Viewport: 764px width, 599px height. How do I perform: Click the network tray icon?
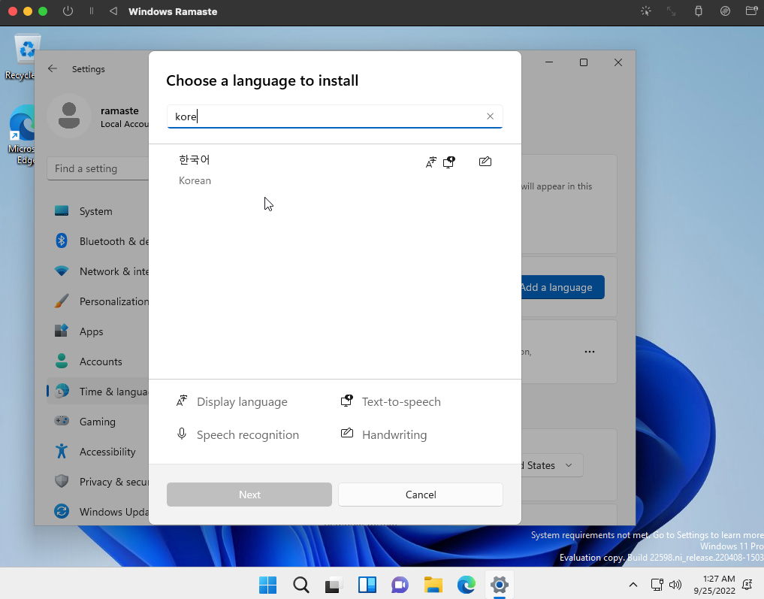coord(657,585)
